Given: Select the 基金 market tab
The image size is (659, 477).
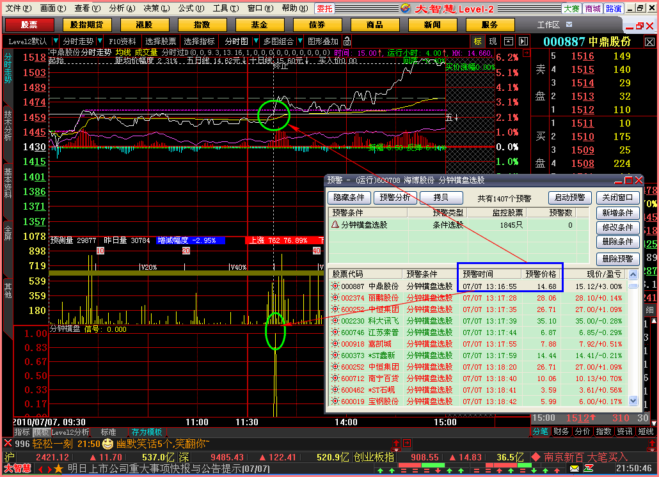Looking at the screenshot, I should pyautogui.click(x=259, y=25).
